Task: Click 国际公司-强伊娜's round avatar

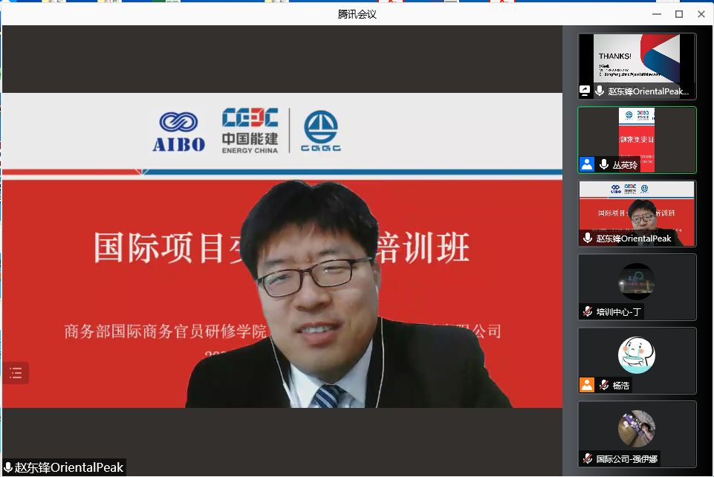Action: point(637,429)
